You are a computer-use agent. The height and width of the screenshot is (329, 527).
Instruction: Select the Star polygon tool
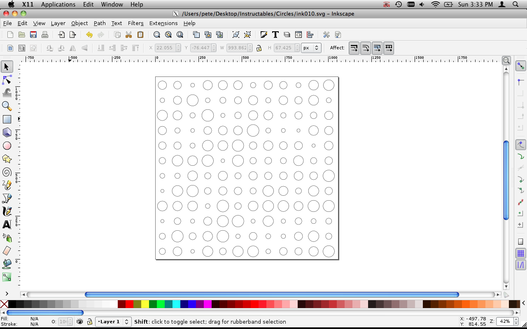pyautogui.click(x=7, y=159)
